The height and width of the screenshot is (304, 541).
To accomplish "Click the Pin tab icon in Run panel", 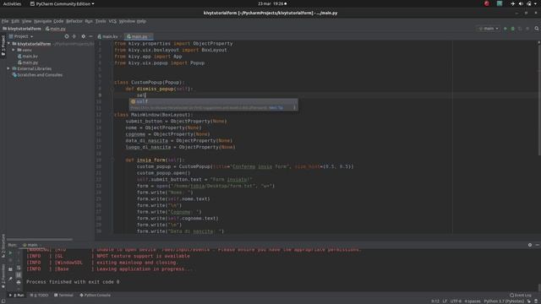I will pos(10,278).
